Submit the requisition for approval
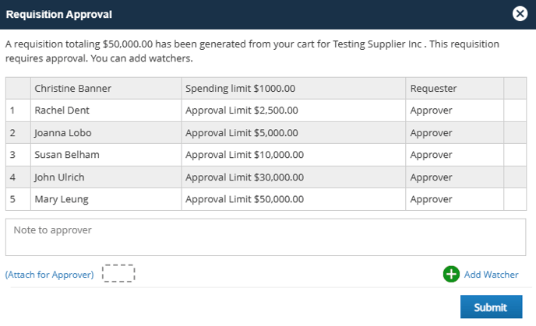This screenshot has height=326, width=536. point(492,307)
